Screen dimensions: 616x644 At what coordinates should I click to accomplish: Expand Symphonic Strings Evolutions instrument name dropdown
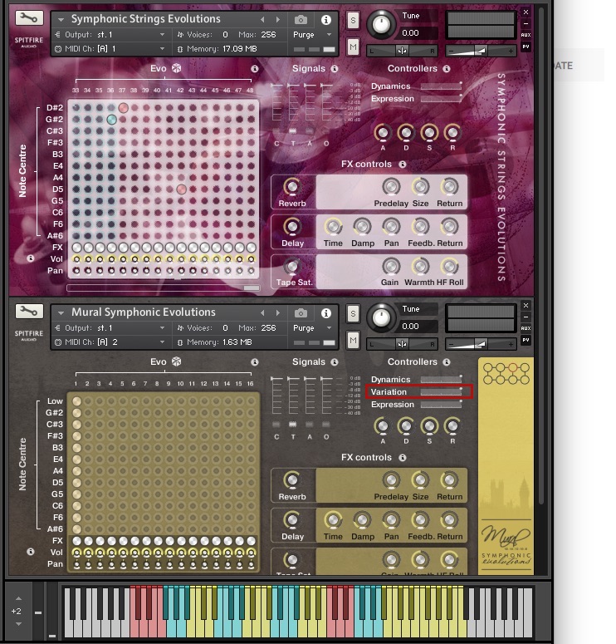tap(61, 20)
